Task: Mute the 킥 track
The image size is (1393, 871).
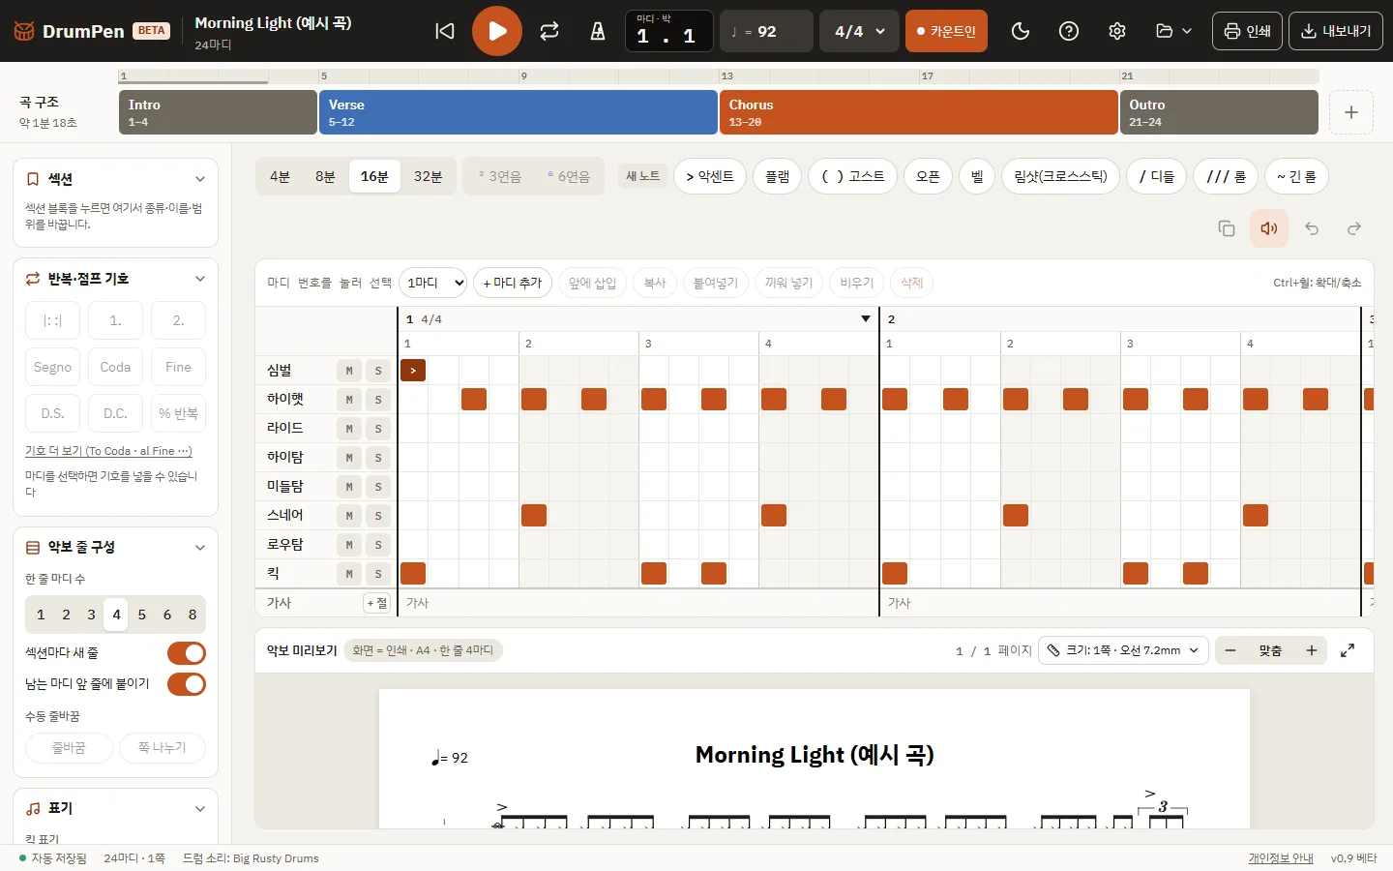Action: (x=349, y=574)
